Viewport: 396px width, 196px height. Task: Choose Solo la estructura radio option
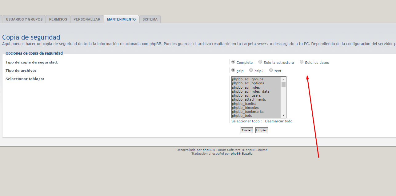(x=260, y=62)
